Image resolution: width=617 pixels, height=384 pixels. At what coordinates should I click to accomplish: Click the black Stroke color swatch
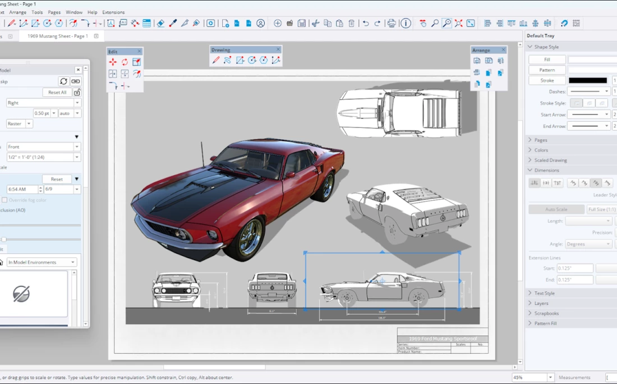coord(587,80)
